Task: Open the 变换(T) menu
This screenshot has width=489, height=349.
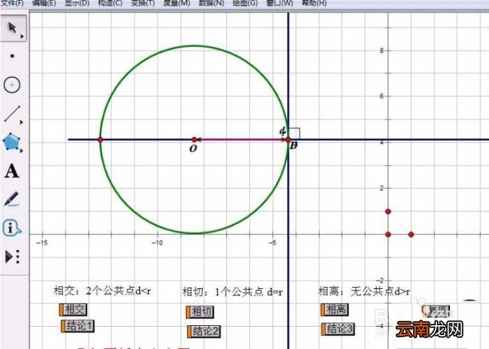Action: 143,3
